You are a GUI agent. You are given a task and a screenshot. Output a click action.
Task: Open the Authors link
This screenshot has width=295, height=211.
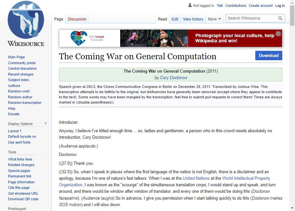(14, 86)
